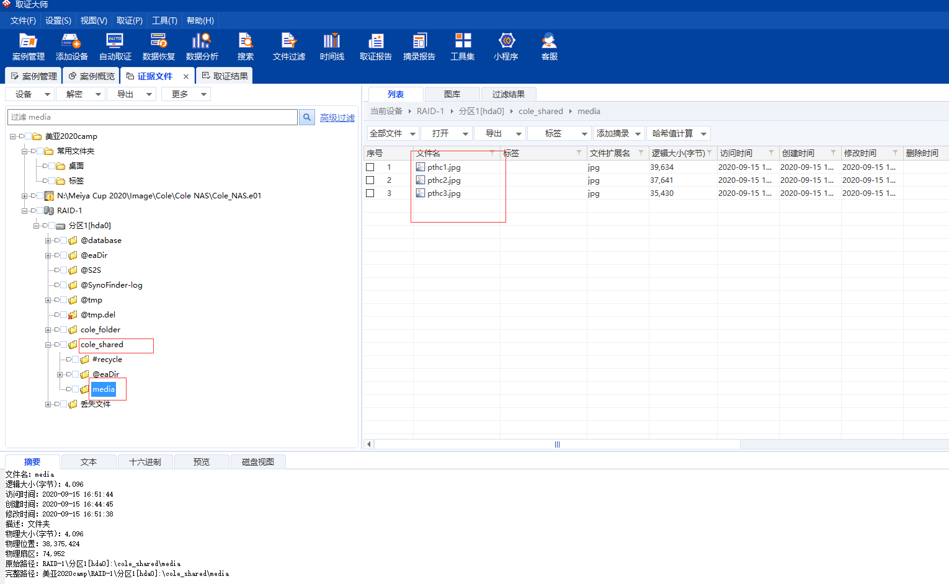Tick the checkbox for pthc2.jpg row

tap(370, 180)
